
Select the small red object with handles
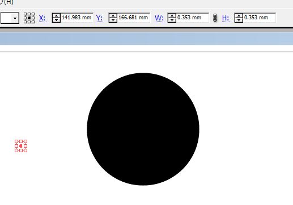click(x=21, y=146)
